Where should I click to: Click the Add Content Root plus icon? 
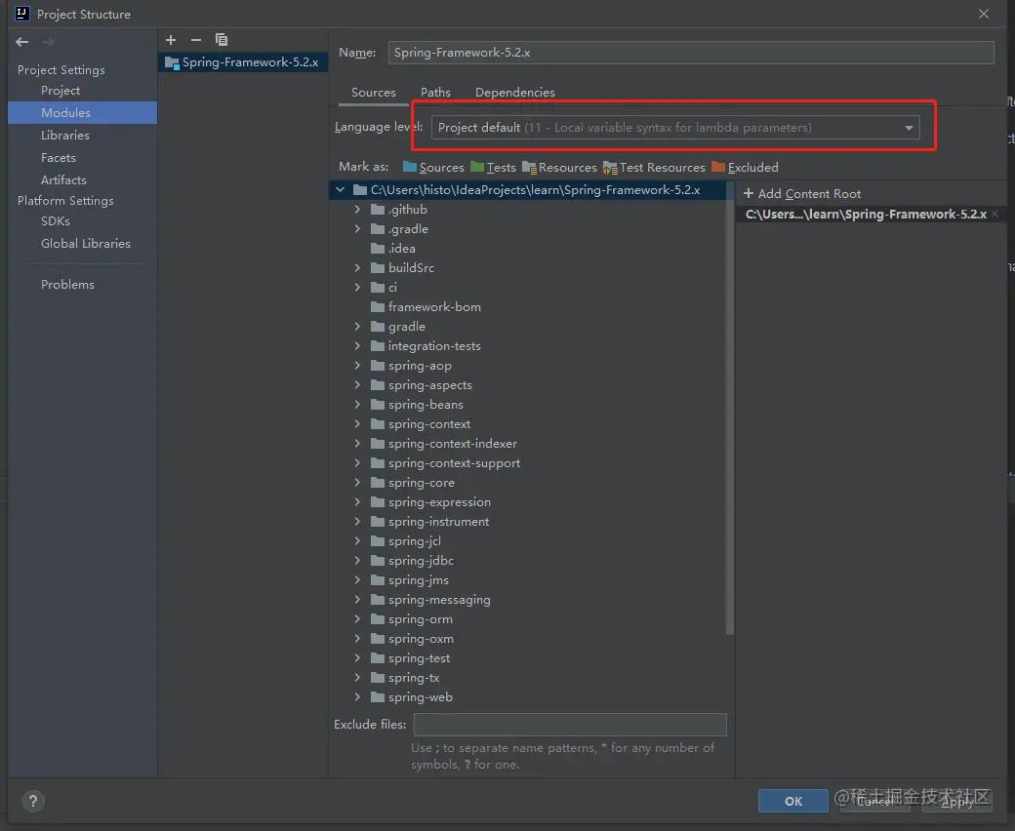click(749, 193)
